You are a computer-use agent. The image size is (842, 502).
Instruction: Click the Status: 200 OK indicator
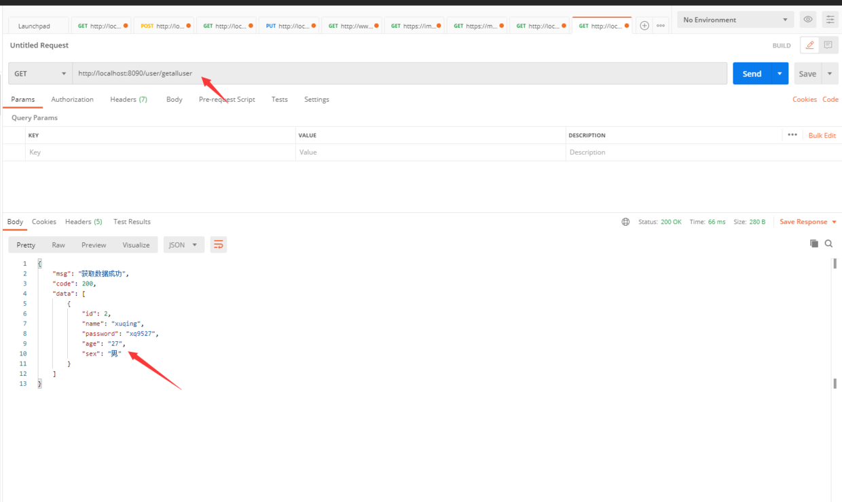click(660, 222)
